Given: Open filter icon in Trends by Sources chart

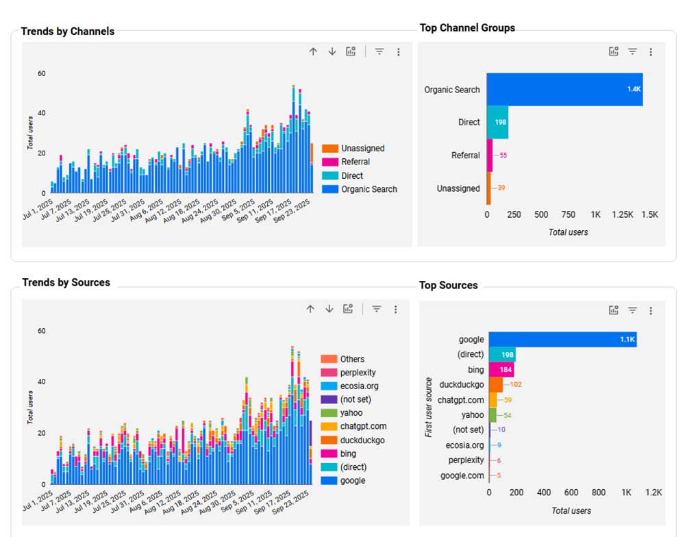Looking at the screenshot, I should [377, 309].
